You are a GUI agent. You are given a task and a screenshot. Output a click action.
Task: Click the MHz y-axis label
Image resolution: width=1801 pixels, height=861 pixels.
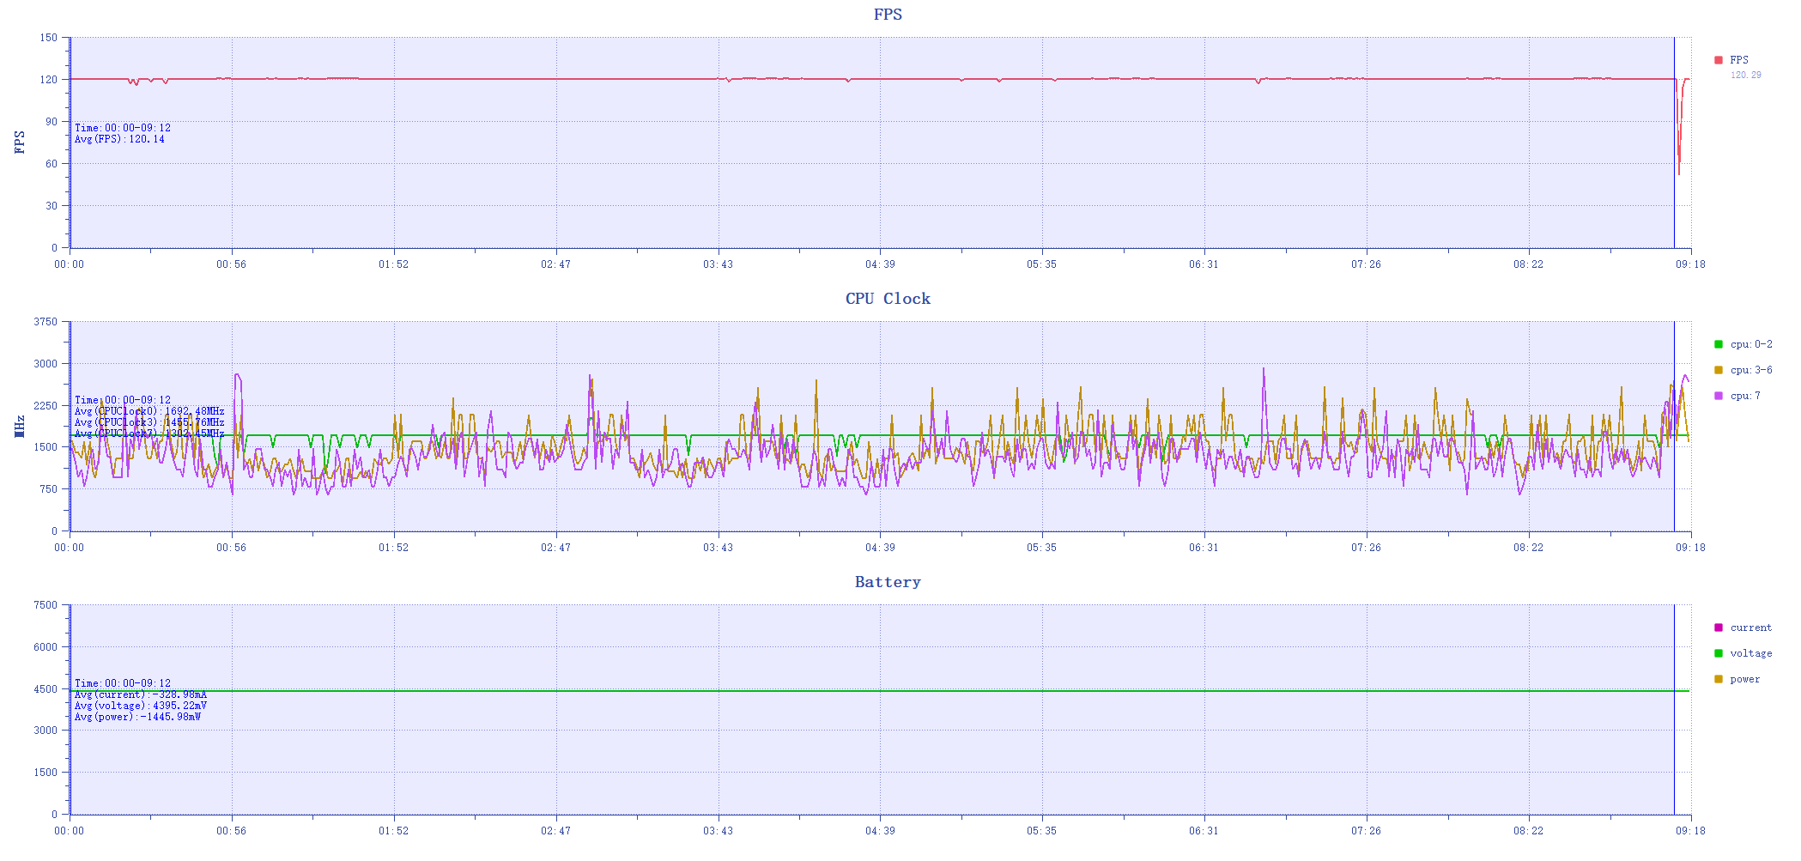tap(20, 427)
